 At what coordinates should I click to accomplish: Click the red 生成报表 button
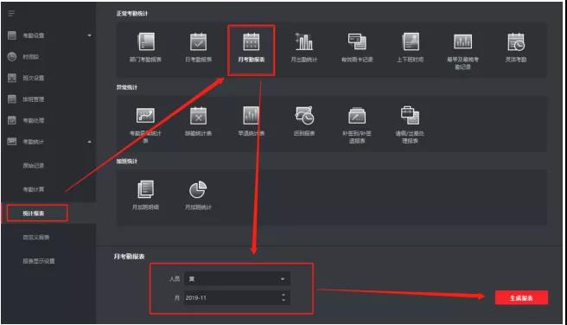pos(521,298)
